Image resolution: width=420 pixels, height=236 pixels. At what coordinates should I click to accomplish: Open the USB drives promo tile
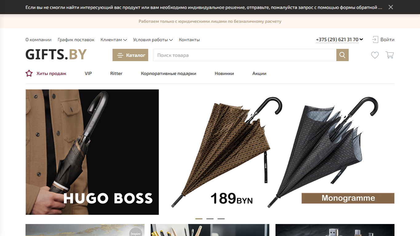click(x=335, y=230)
